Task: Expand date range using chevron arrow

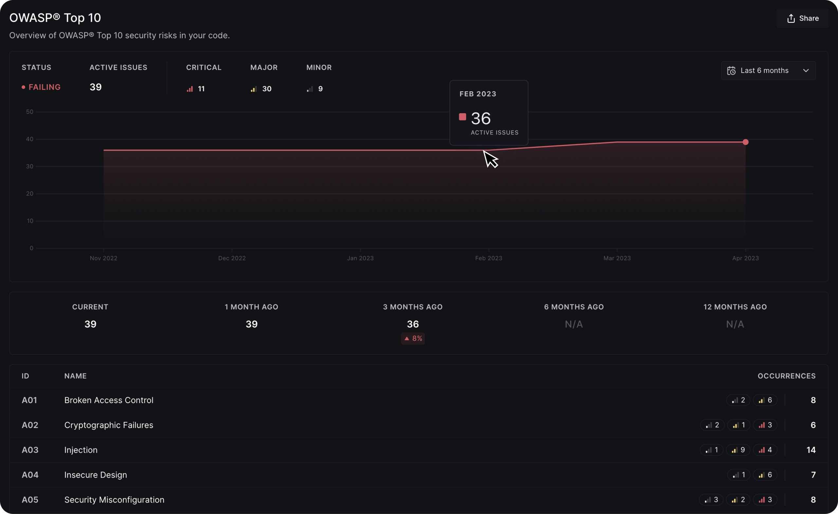Action: [806, 71]
